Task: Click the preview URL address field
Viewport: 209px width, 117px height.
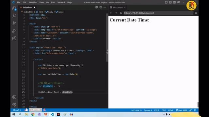Action: 158,13
